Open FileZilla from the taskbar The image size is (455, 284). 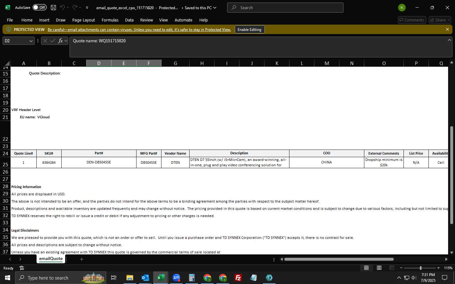click(x=238, y=278)
